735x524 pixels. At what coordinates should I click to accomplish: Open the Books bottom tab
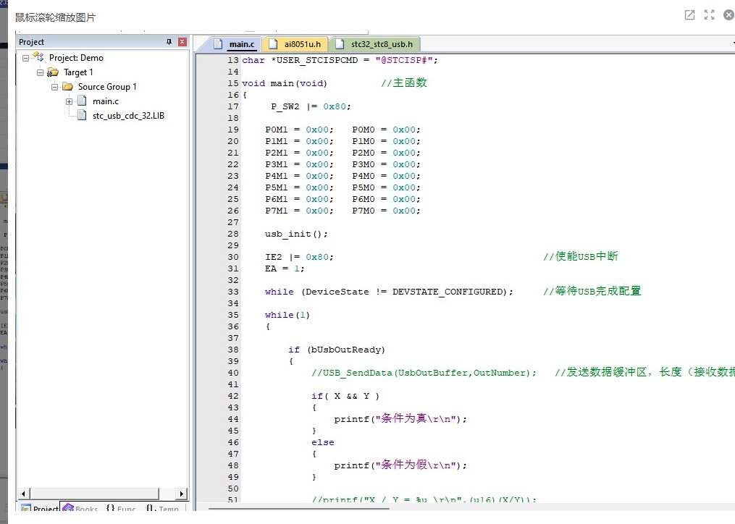[x=80, y=509]
